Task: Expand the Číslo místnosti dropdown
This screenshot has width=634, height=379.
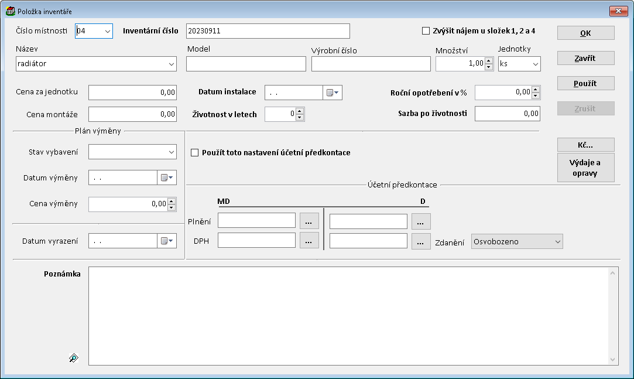Action: (x=107, y=31)
